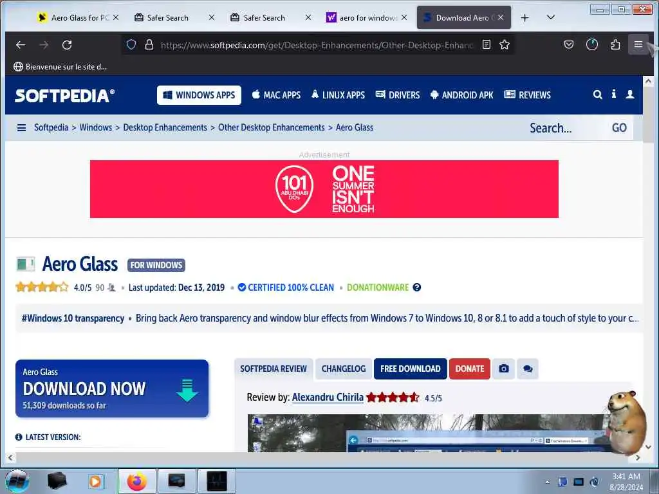Click the FREE DOWNLOAD tab button
The height and width of the screenshot is (494, 659).
coord(410,369)
